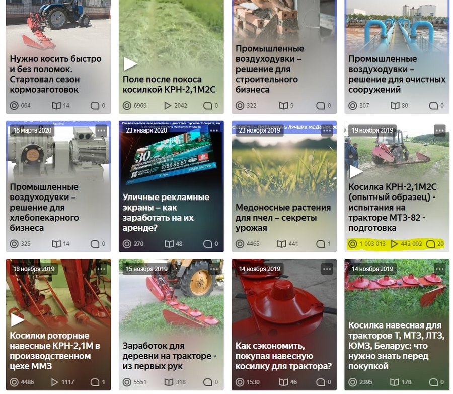The image size is (453, 394).
Task: Open article Нужно косить быстро и без поломок
Action: click(x=55, y=75)
